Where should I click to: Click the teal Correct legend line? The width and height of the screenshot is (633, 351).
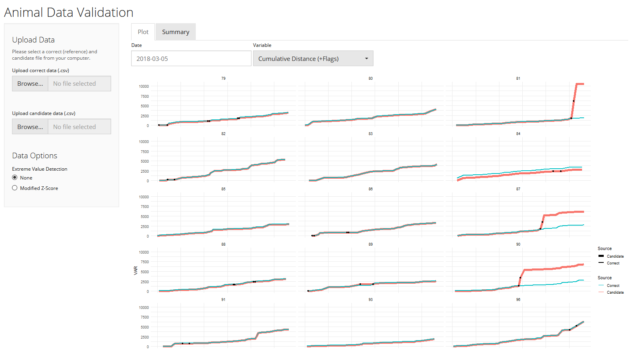coord(601,286)
